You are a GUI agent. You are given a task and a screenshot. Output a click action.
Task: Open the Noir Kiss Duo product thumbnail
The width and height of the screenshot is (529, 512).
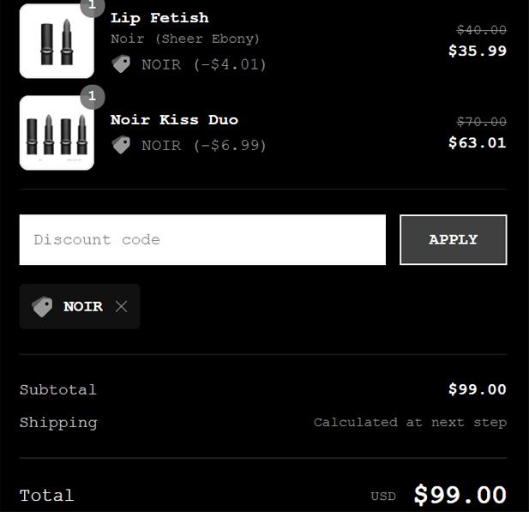(x=57, y=133)
